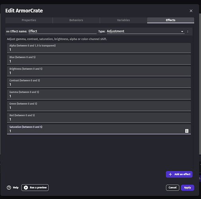Select the Adjustment type combo box

[146, 31]
